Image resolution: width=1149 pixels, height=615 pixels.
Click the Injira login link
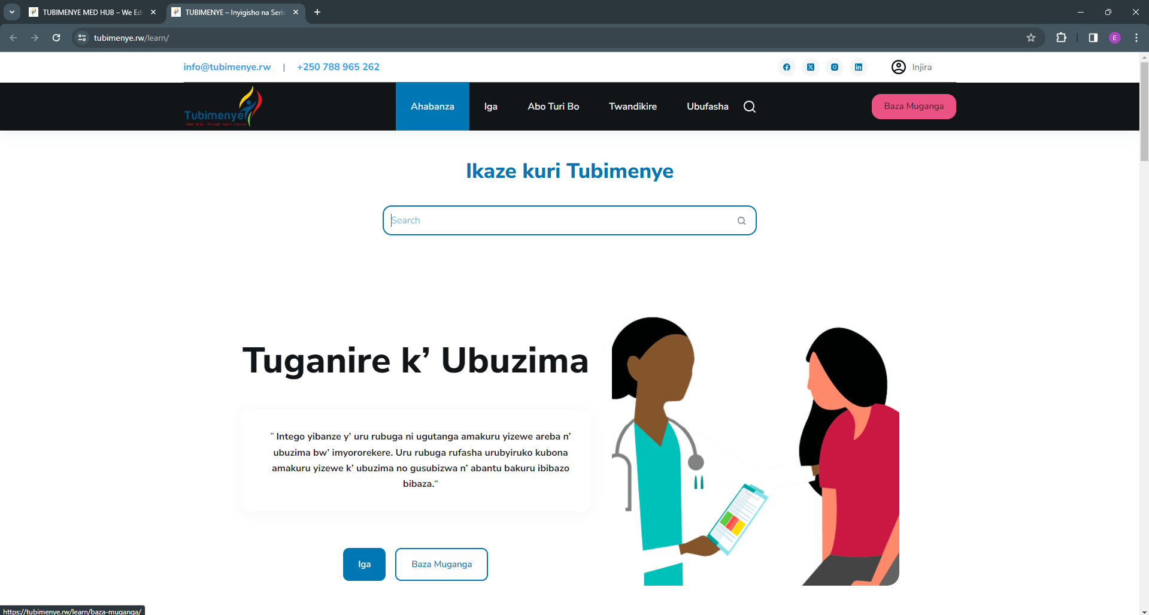tap(922, 67)
